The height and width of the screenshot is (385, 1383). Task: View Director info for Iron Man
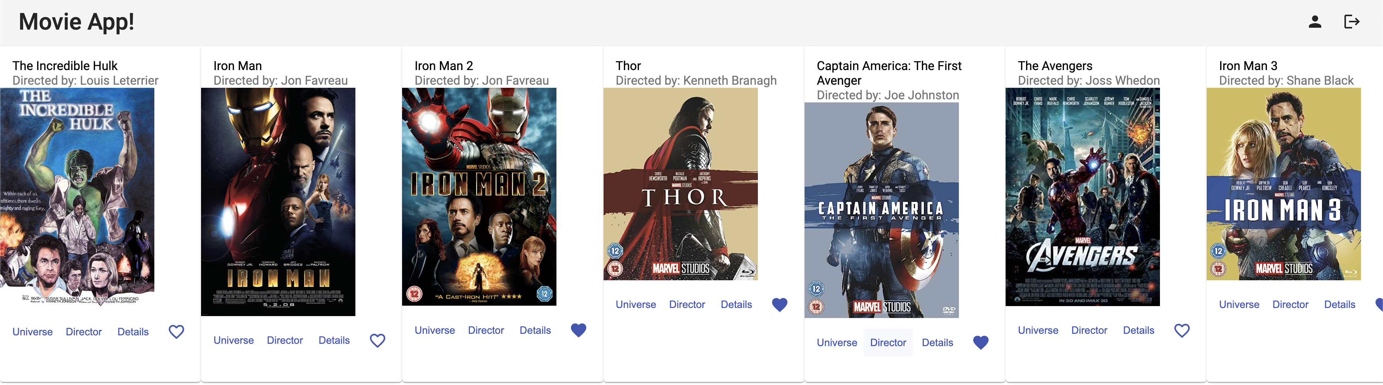click(284, 341)
